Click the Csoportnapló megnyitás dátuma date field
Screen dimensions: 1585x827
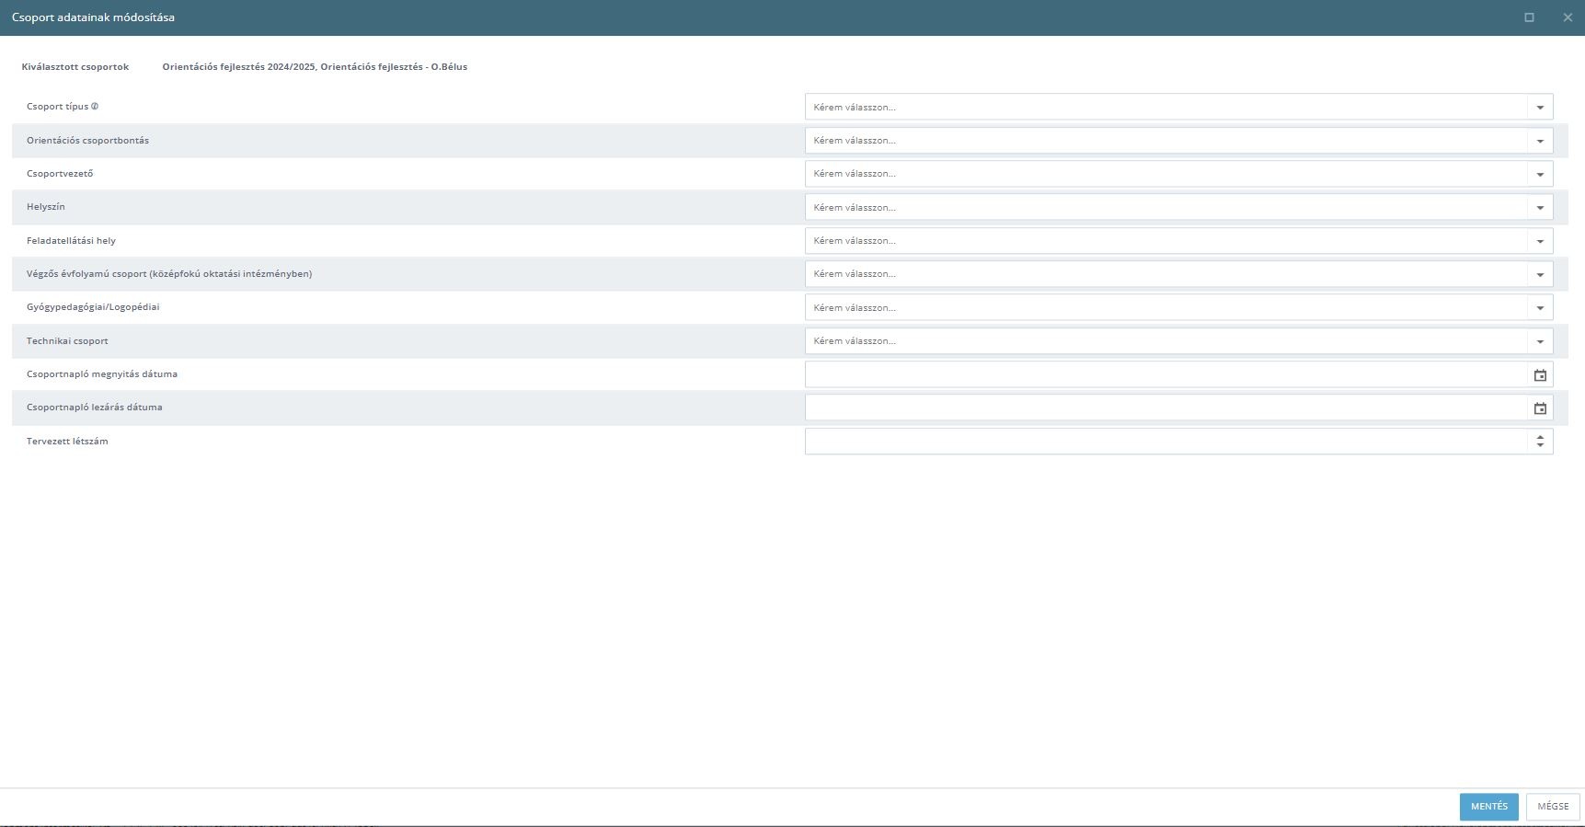tap(1166, 374)
